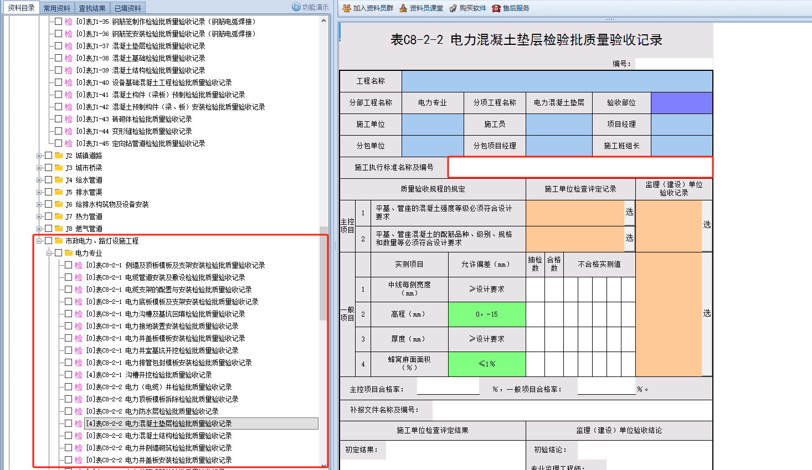The image size is (812, 470).
Task: Click the folder icon of 市政电力、路灯设施工程
Action: [59, 241]
